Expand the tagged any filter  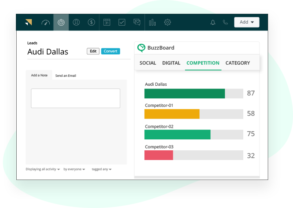(101, 169)
